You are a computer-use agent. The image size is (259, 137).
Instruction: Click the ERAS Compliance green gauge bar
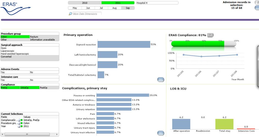[x=198, y=44]
